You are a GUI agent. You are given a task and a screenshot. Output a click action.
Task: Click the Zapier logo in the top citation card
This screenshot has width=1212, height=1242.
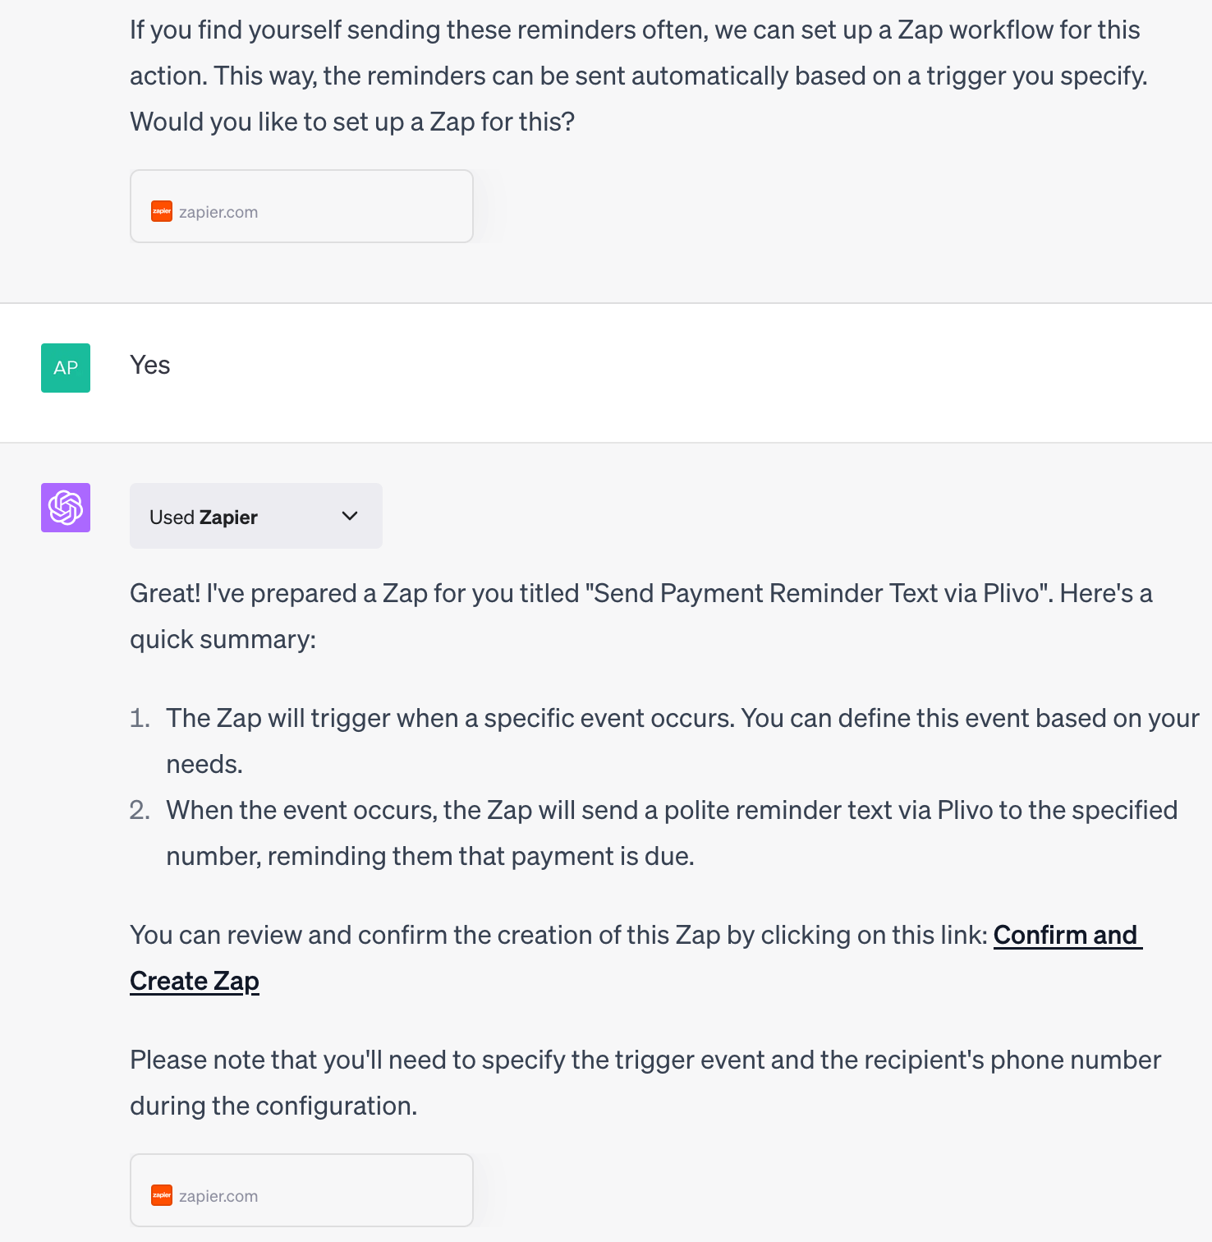click(x=162, y=211)
